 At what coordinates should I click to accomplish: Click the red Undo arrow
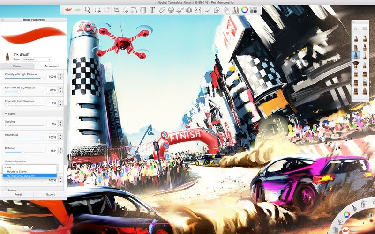pos(68,10)
